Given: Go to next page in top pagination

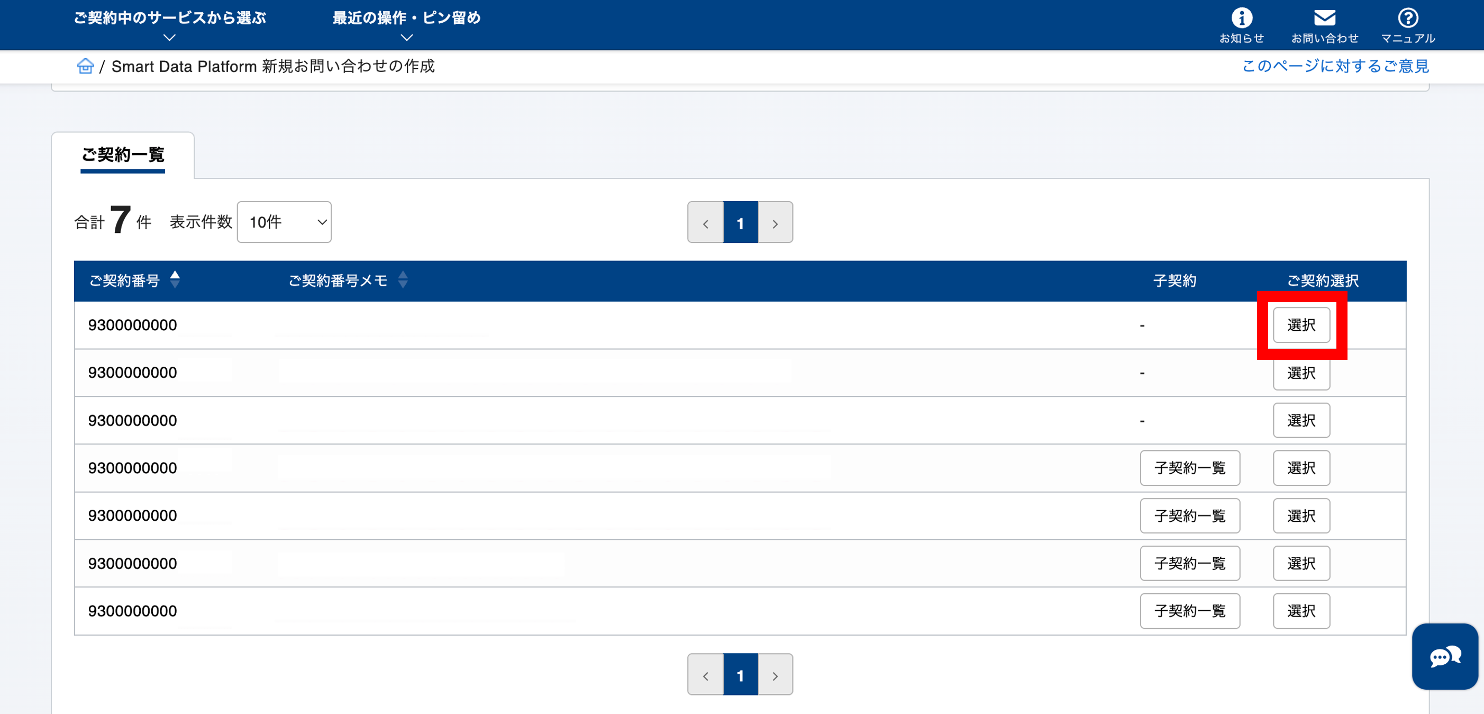Looking at the screenshot, I should coord(775,223).
